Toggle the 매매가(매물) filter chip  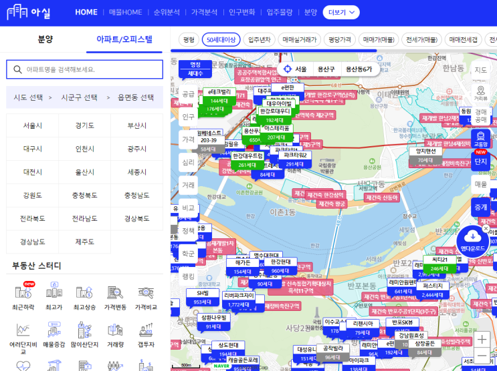379,39
